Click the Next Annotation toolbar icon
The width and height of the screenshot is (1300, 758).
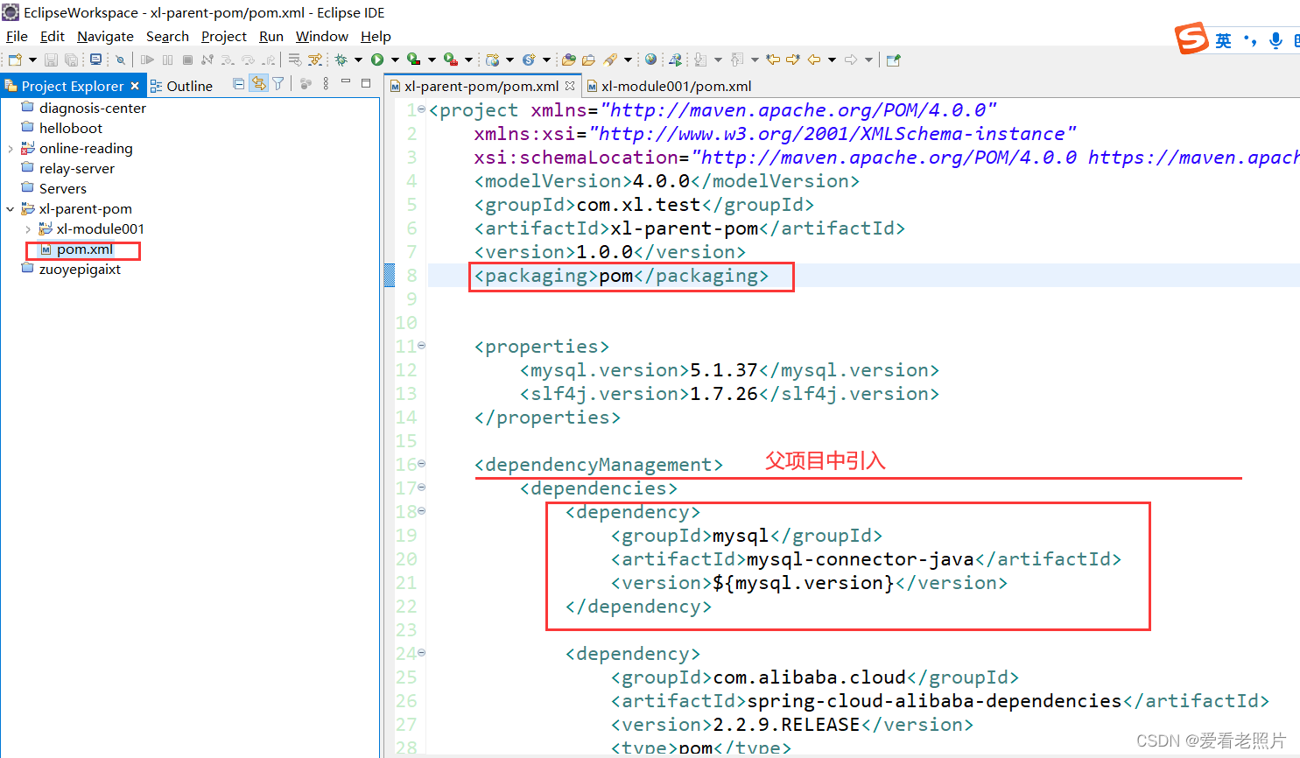699,60
